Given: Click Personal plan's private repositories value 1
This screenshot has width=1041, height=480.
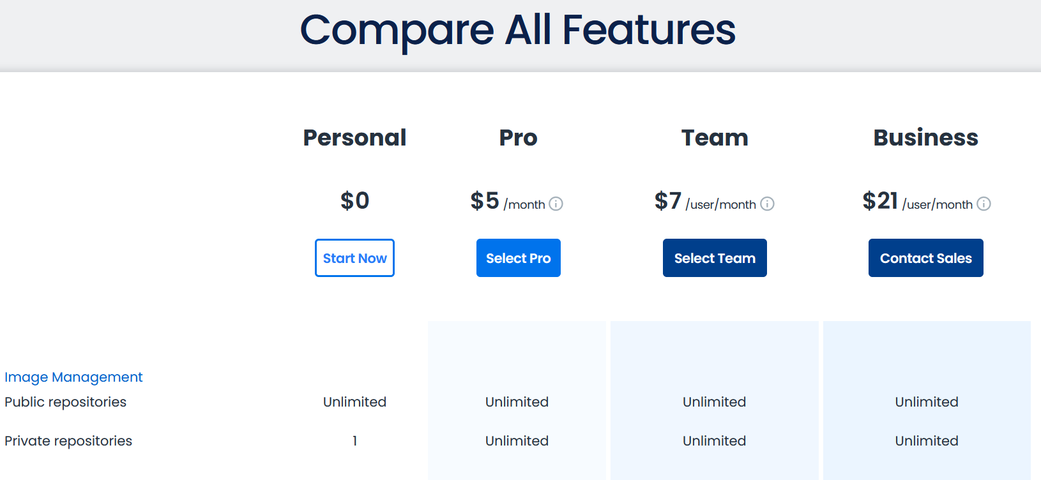Looking at the screenshot, I should coord(354,441).
